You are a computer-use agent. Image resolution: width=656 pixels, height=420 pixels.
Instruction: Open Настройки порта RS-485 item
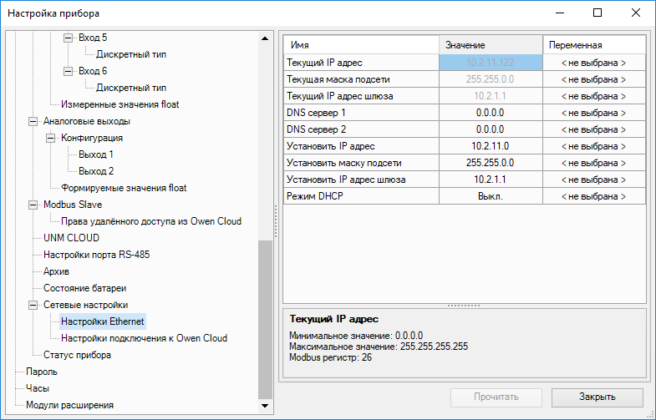[x=96, y=255]
